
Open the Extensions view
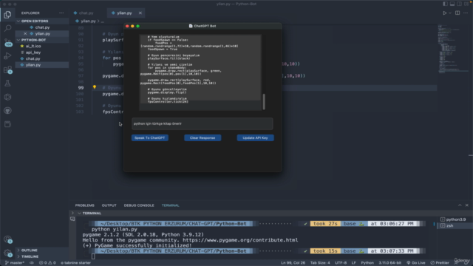(7, 69)
